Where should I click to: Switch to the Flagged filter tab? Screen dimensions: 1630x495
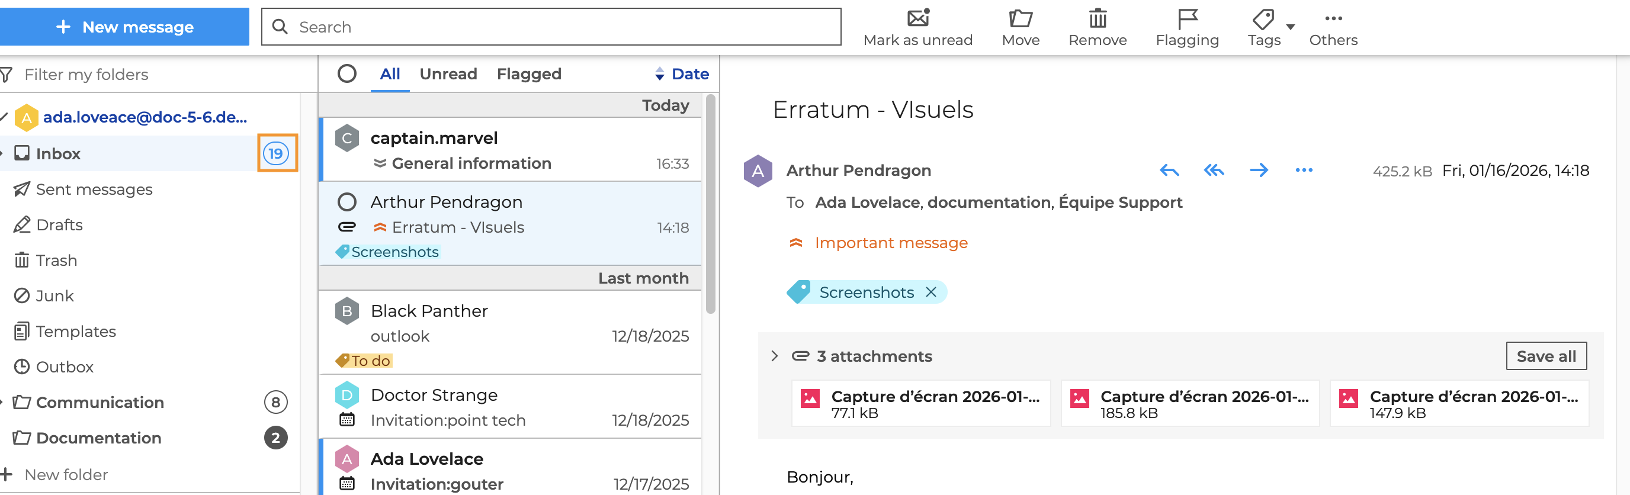pyautogui.click(x=528, y=74)
